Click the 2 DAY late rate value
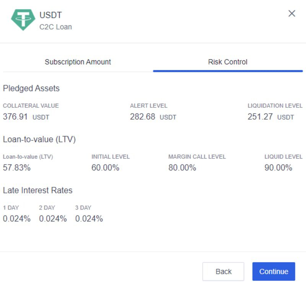 [53, 219]
